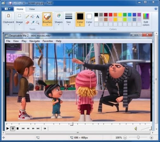Screen dimensions: 160x142
Task: Expand the Shapes dropdown
Action: (59, 19)
